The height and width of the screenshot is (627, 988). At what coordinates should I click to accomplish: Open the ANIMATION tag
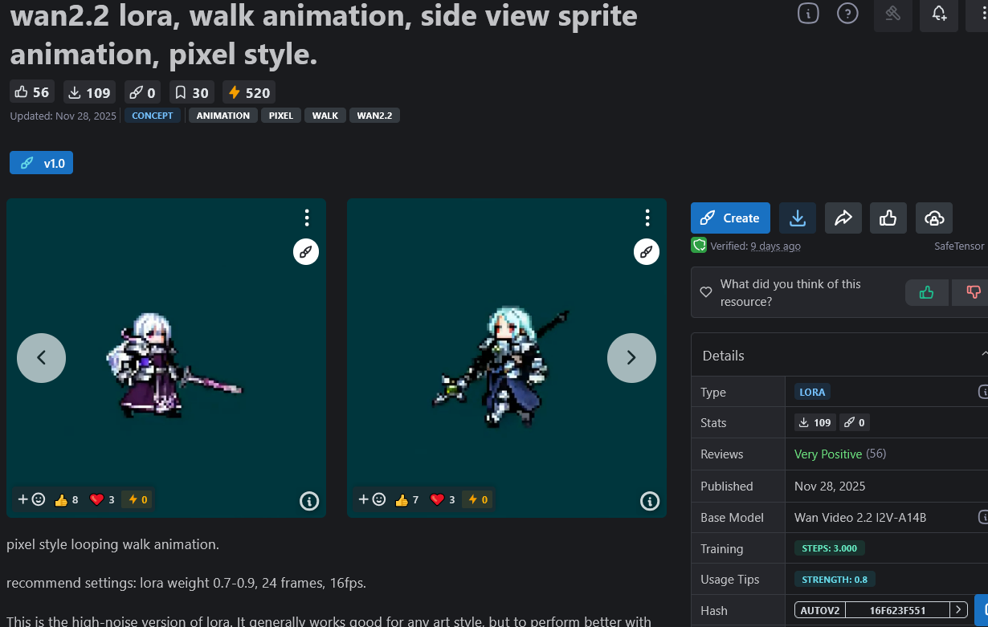pyautogui.click(x=223, y=116)
